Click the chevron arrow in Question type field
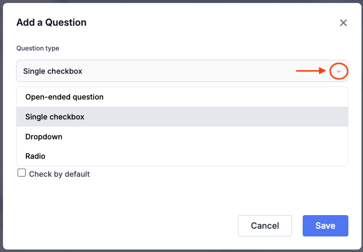Viewport: 363px width, 252px height. point(339,71)
